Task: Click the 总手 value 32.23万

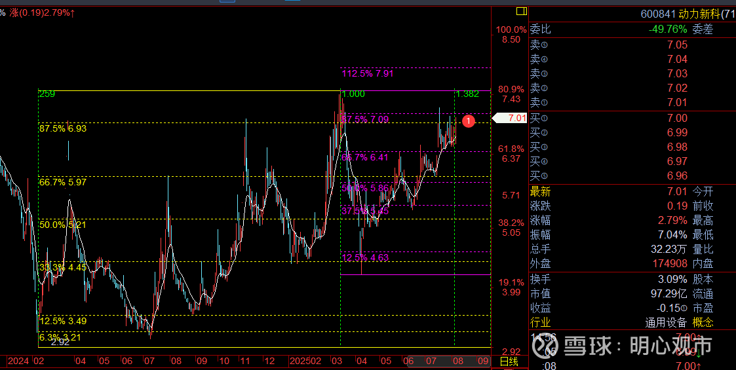Action: point(669,250)
